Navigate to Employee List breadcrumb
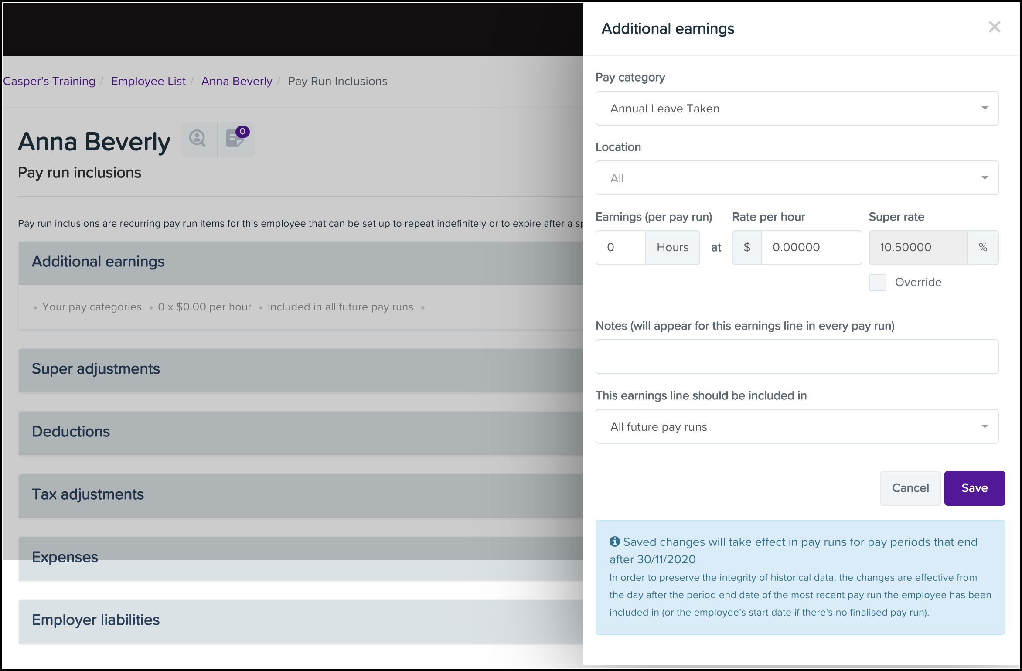The height and width of the screenshot is (671, 1022). (x=148, y=81)
